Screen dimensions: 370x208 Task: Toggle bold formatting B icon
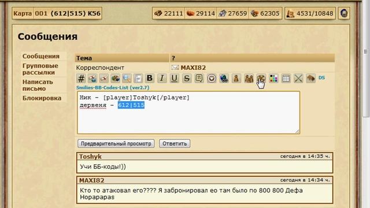(150, 79)
